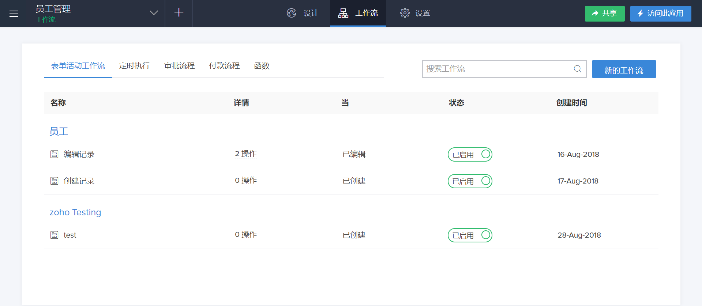The image size is (702, 306).
Task: Click the form icon beside 编辑记录
Action: pos(54,154)
